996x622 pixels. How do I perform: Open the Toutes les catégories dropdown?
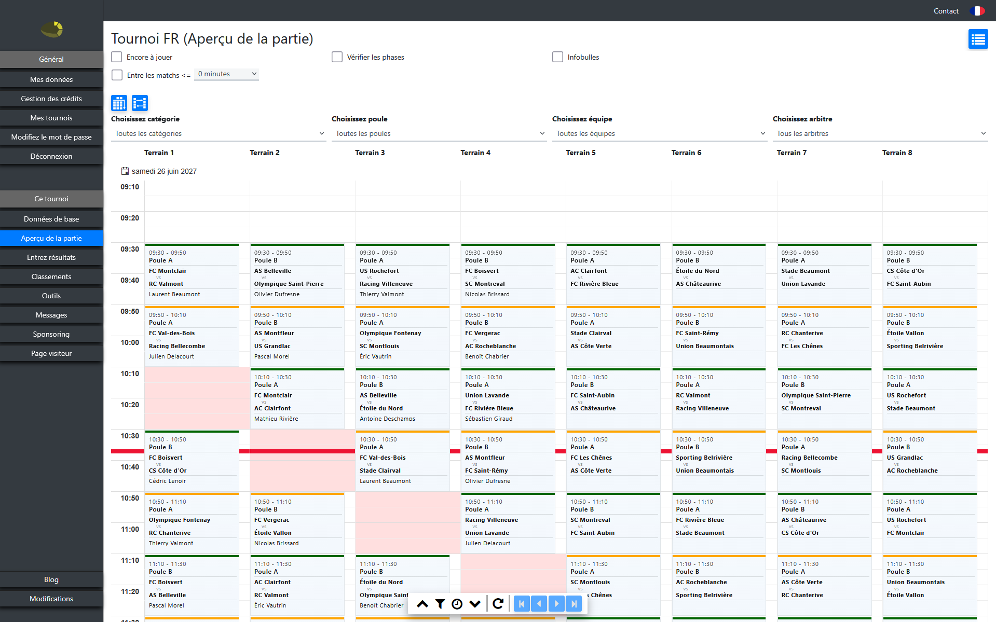(x=219, y=133)
